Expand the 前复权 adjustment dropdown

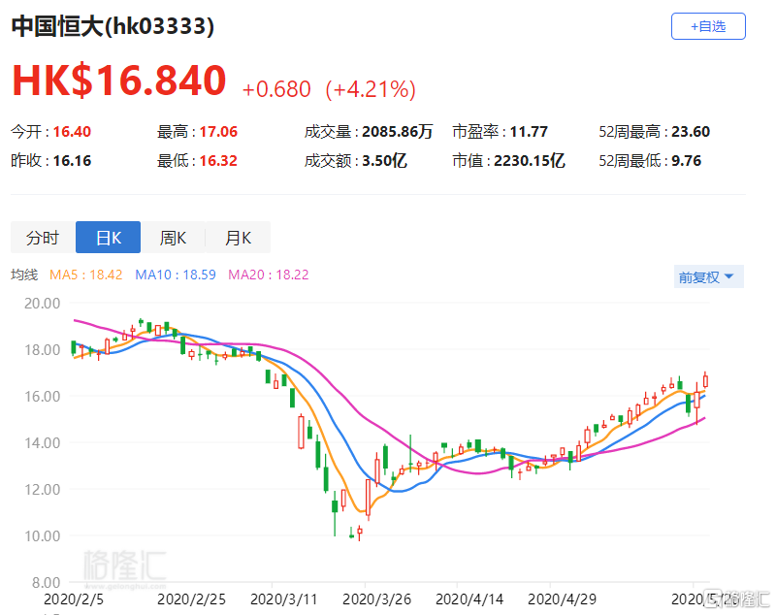(708, 277)
